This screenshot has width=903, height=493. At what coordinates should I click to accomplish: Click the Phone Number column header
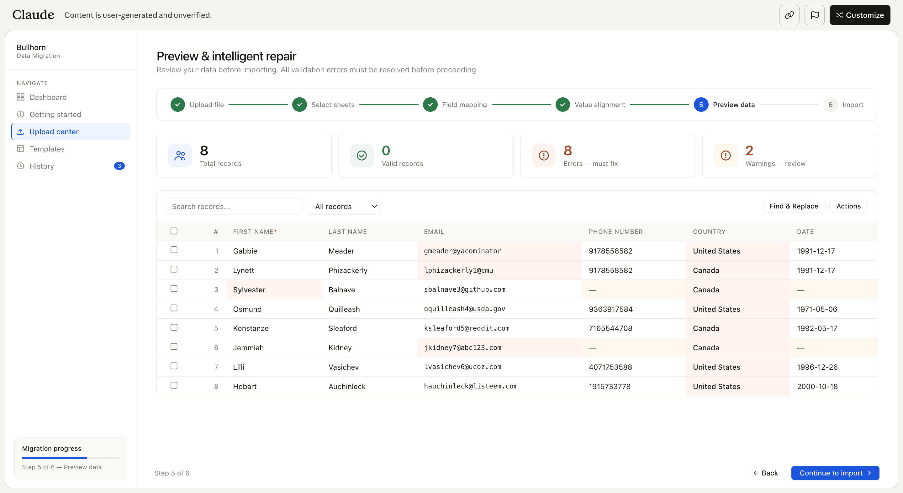615,232
